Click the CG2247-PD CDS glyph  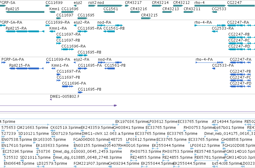coord(240,86)
